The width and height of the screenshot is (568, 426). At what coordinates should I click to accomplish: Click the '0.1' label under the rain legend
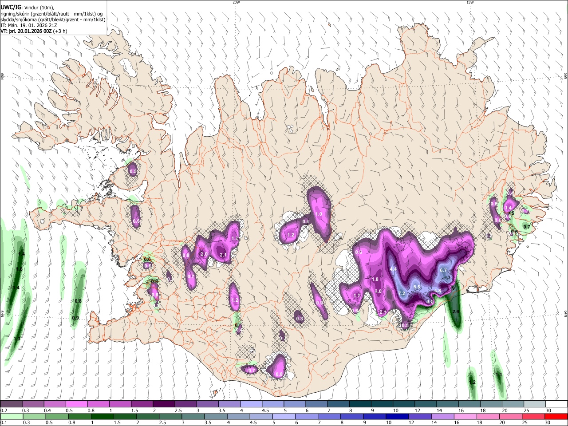pos(4,422)
